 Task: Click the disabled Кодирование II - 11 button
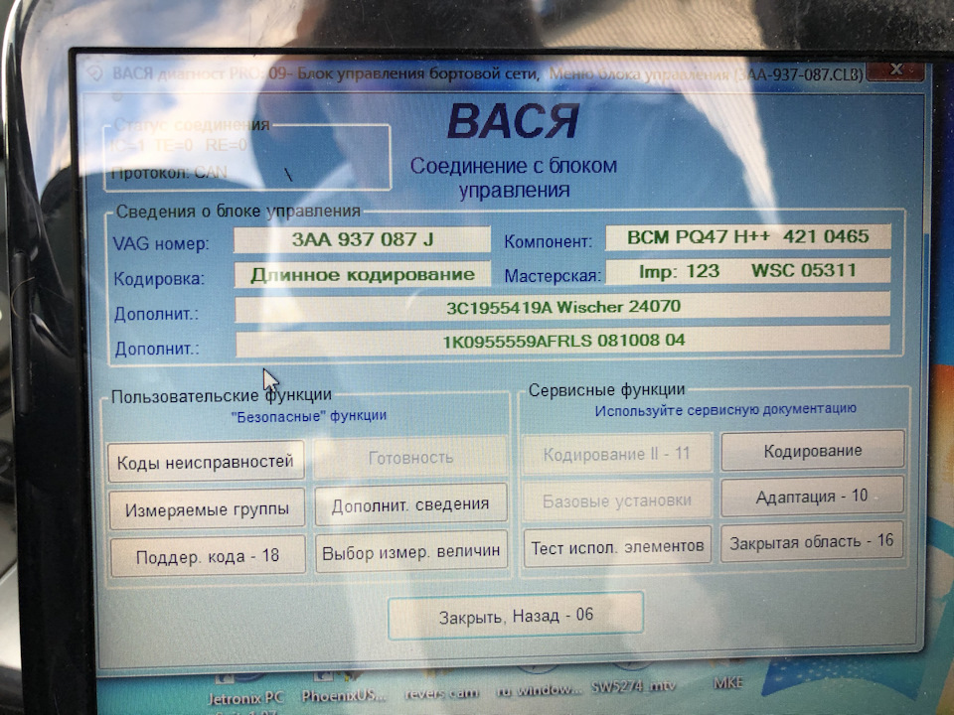tap(616, 454)
